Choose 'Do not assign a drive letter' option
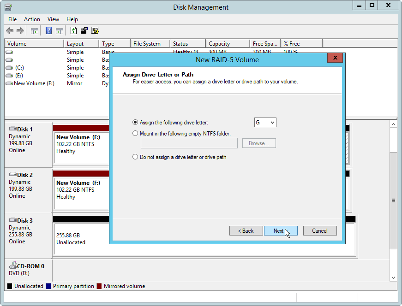This screenshot has width=402, height=306. (x=135, y=157)
